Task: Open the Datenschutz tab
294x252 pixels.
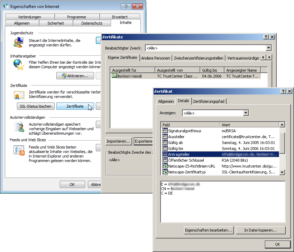Action: 92,23
